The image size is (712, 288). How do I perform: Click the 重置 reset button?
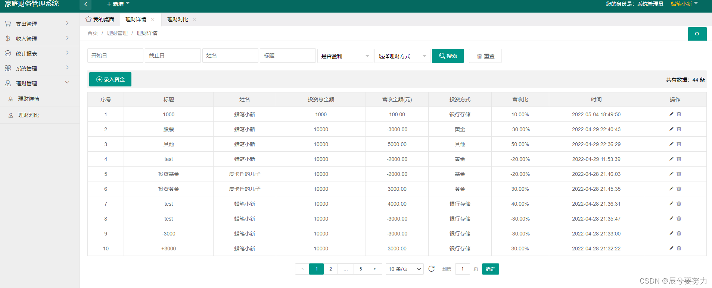pos(485,56)
